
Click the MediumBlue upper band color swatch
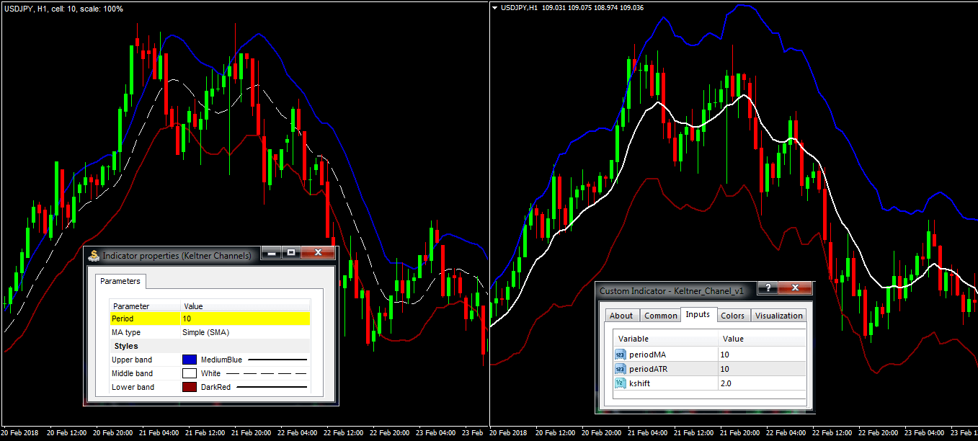coord(190,359)
